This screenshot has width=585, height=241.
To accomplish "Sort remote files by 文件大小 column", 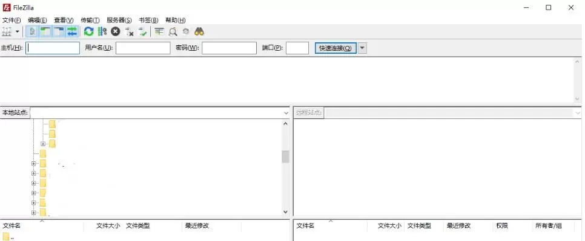I will 389,226.
